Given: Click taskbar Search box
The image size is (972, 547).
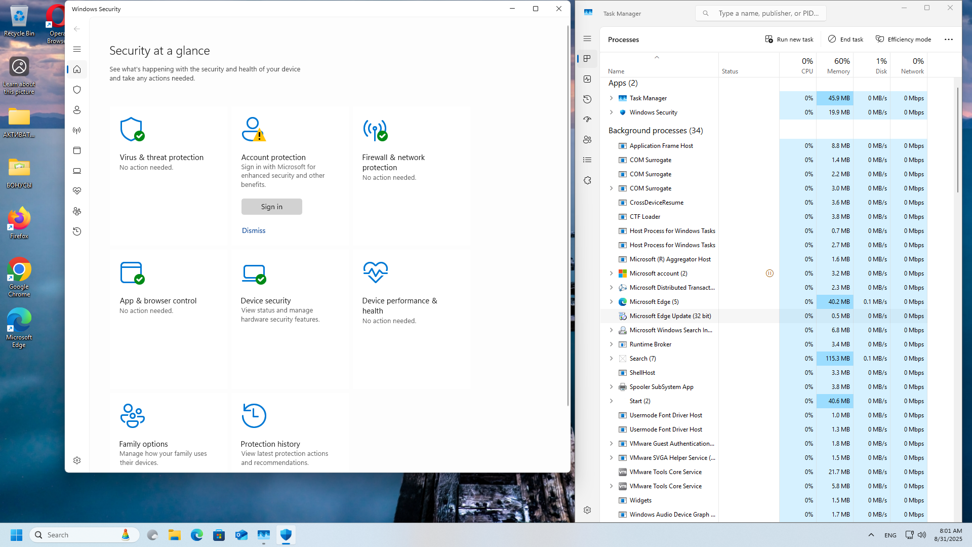Looking at the screenshot, I should click(x=85, y=535).
